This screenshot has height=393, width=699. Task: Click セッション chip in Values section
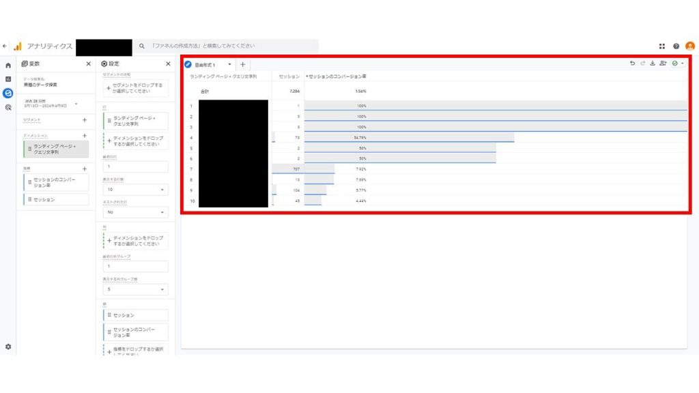(x=136, y=315)
